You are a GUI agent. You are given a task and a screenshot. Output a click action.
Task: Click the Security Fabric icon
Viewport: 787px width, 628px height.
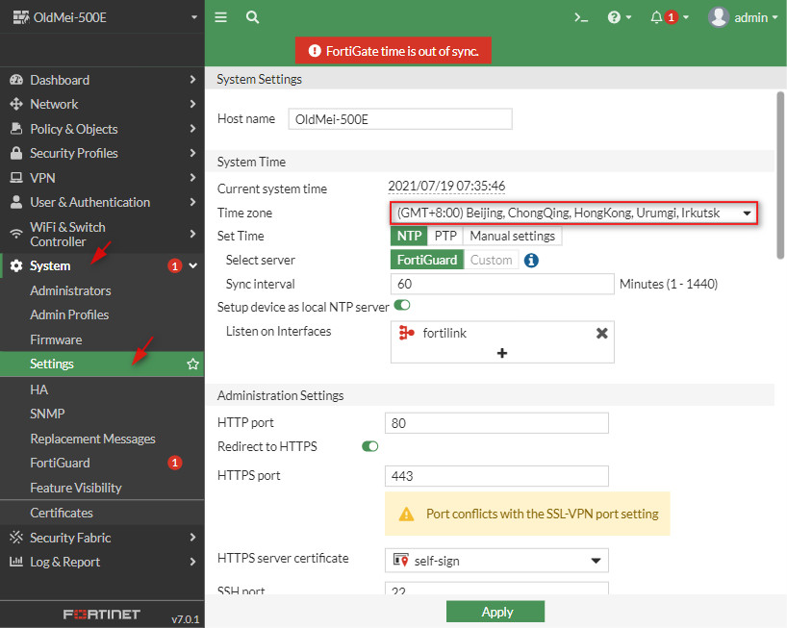pos(16,538)
